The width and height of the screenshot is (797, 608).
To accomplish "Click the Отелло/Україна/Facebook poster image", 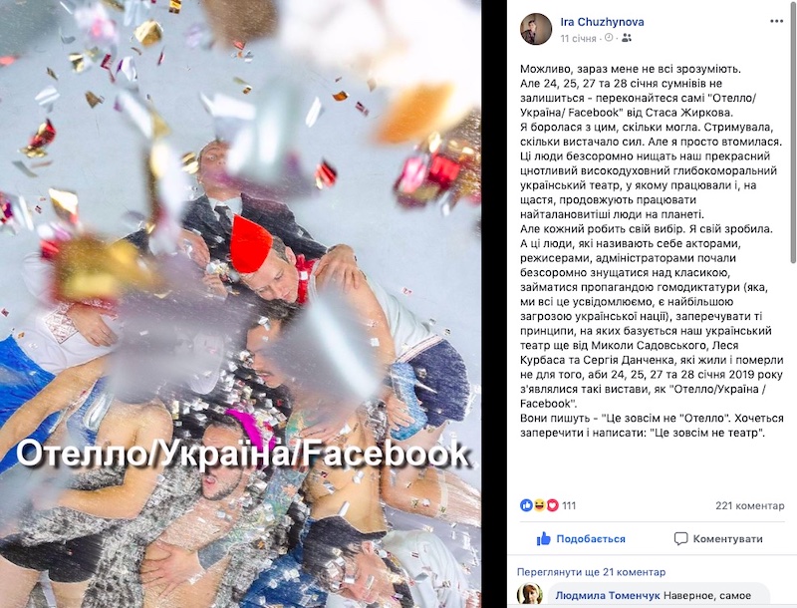I will [240, 304].
